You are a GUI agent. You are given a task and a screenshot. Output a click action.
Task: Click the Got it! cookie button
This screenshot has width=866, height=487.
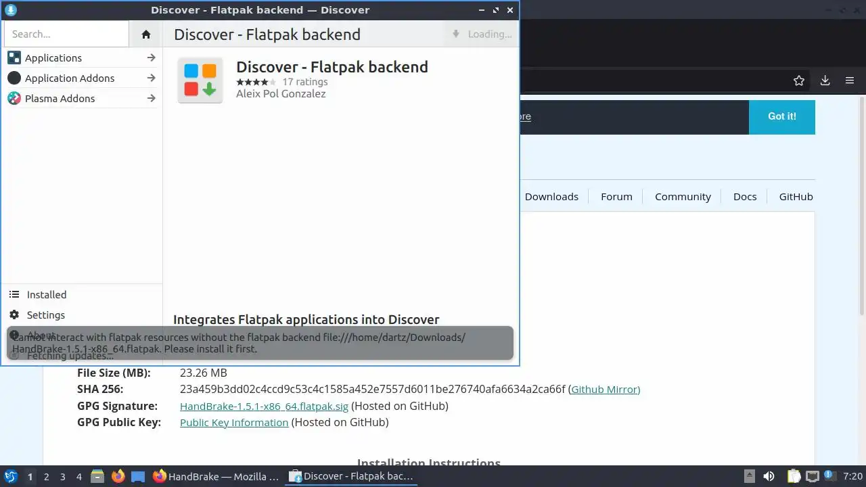(781, 117)
